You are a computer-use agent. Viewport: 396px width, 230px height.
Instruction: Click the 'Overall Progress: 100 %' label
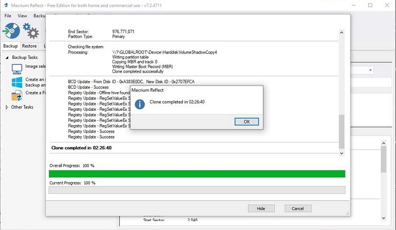point(72,166)
